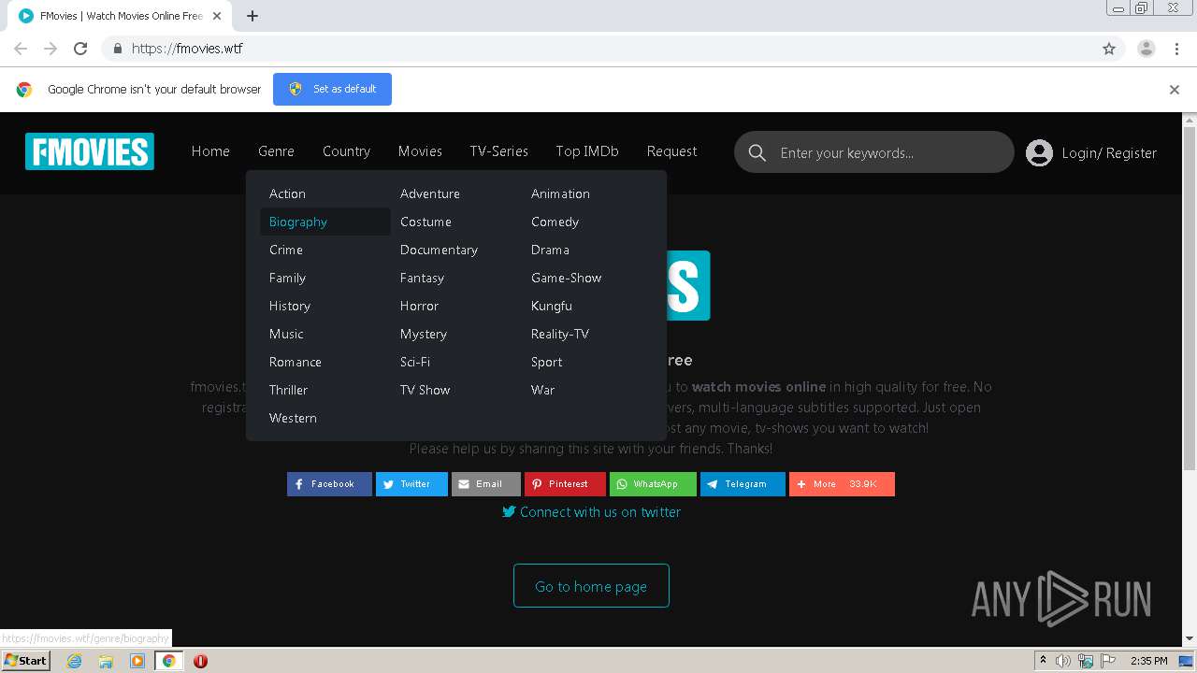Screen dimensions: 1197x673
Task: Show hidden system tray icons
Action: pos(1043,661)
